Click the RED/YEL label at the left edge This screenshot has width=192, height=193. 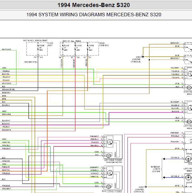[x=6, y=170]
